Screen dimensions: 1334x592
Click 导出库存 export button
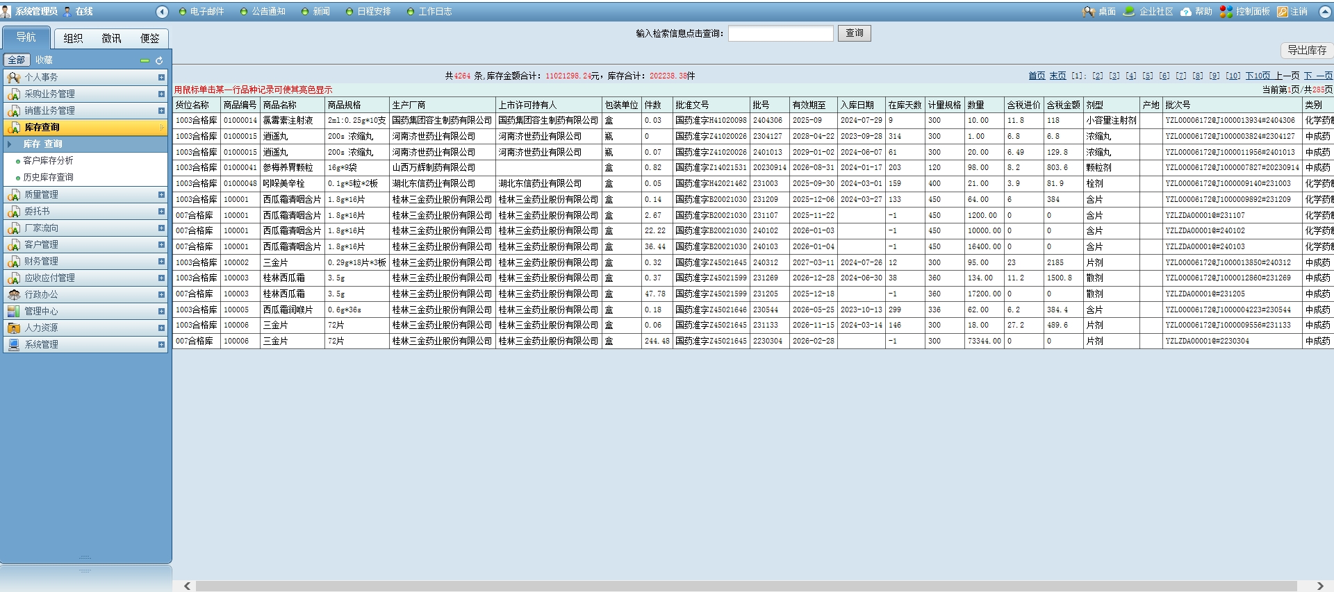point(1307,50)
